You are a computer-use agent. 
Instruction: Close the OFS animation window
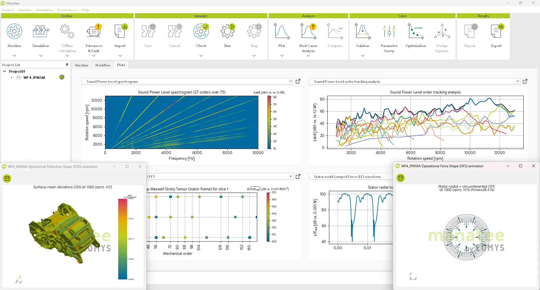click(533, 166)
